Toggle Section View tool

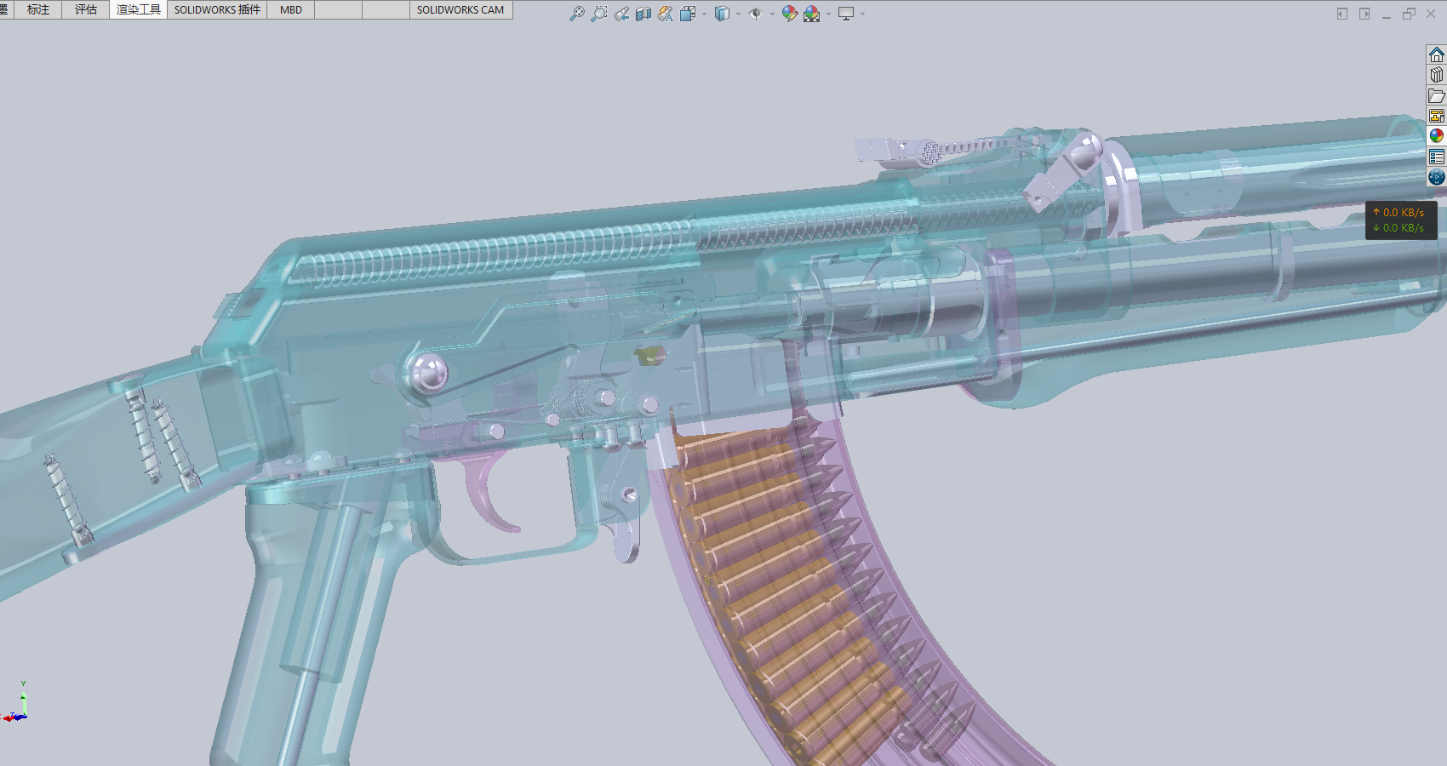(643, 14)
